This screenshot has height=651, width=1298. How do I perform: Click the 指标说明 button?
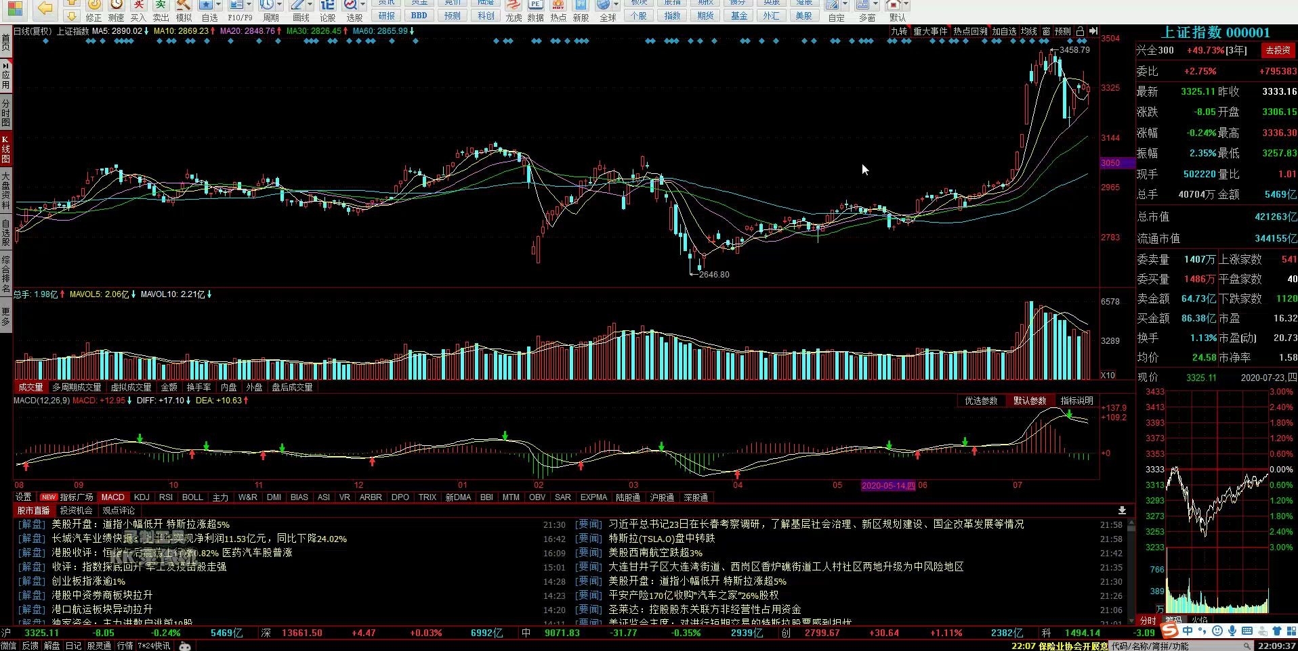click(x=1076, y=401)
